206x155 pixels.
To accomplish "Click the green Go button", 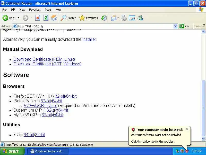I will click(184, 26).
